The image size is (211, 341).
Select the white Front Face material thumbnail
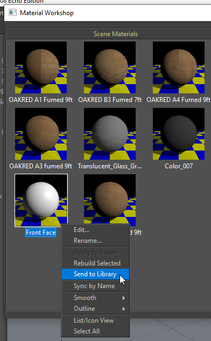pyautogui.click(x=41, y=200)
